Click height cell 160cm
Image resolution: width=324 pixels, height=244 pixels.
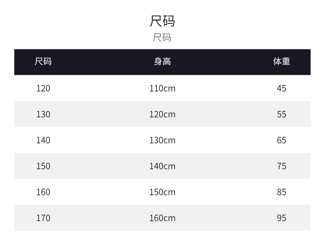pyautogui.click(x=162, y=218)
